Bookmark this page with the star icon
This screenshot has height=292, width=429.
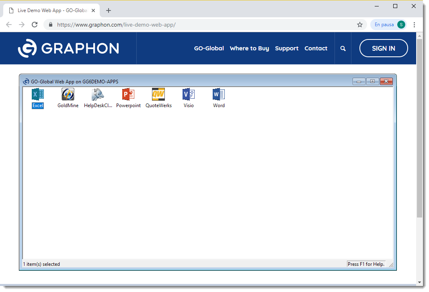point(360,25)
